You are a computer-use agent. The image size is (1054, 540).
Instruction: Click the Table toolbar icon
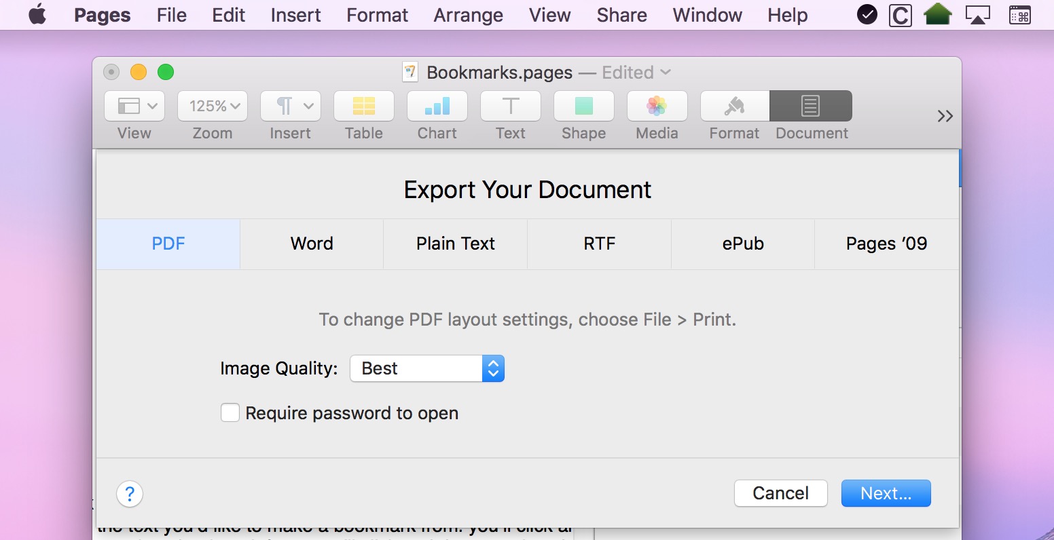click(364, 106)
